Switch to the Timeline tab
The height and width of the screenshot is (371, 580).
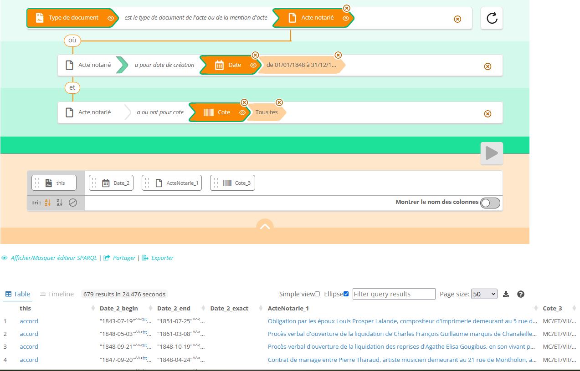click(57, 294)
